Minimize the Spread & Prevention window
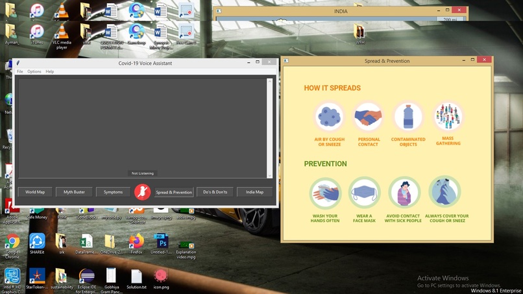 point(464,60)
